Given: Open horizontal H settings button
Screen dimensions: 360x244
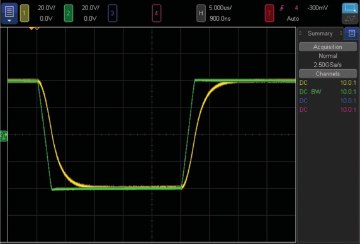Looking at the screenshot, I should 201,13.
